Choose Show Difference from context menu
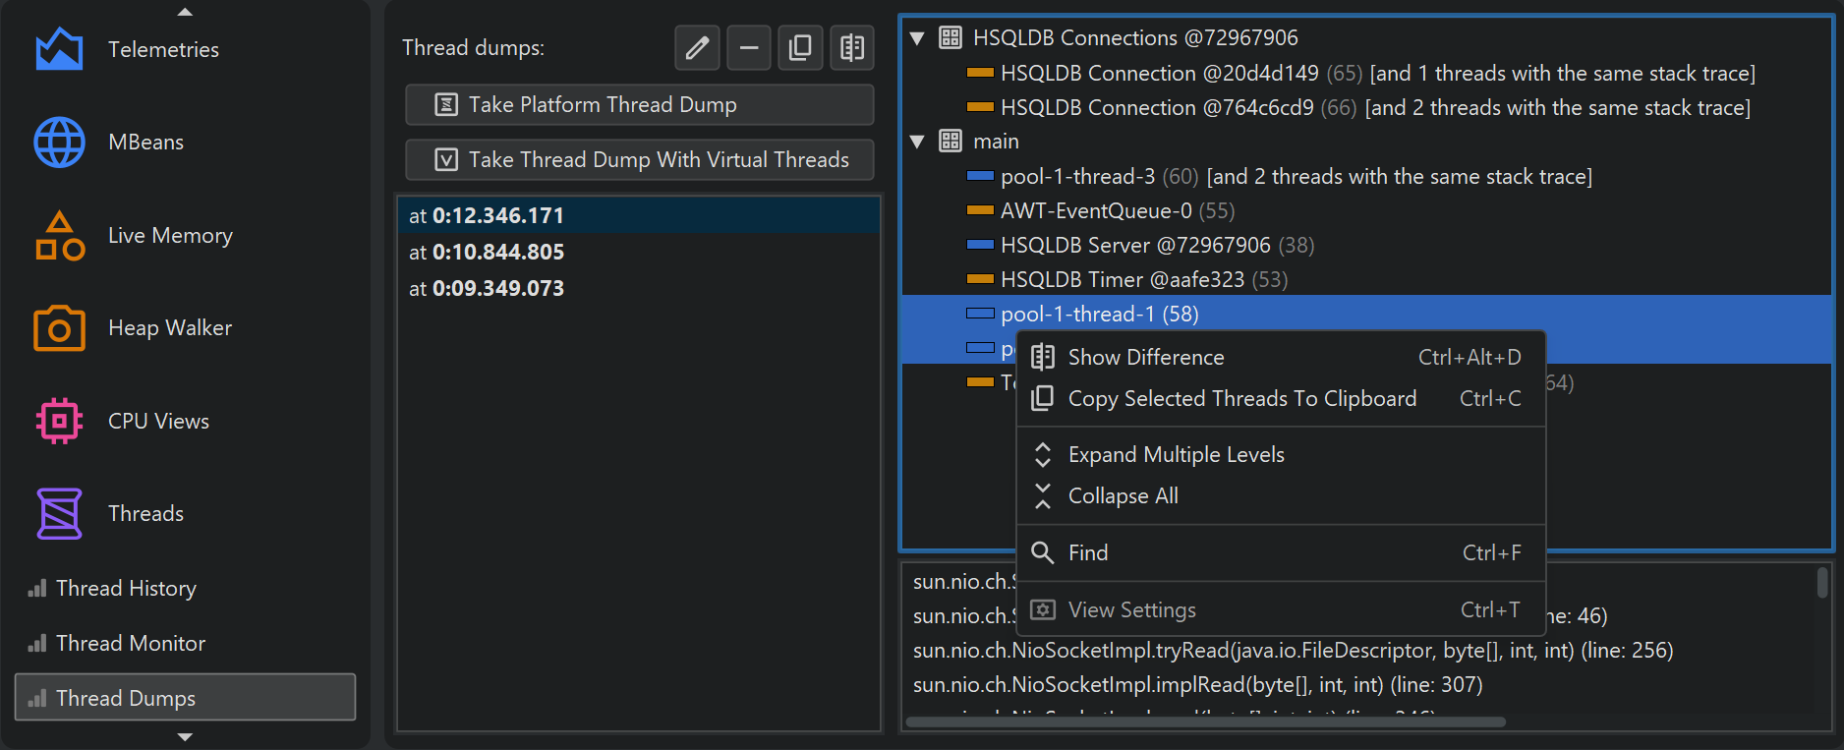The height and width of the screenshot is (750, 1844). (1145, 358)
